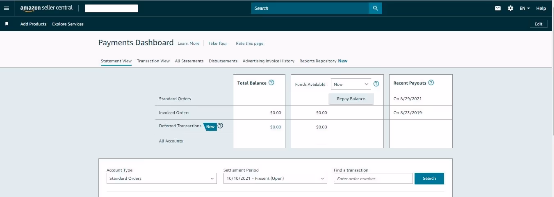Viewport: 554px width, 197px height.
Task: Click the magnifier search button in header
Action: tap(375, 8)
